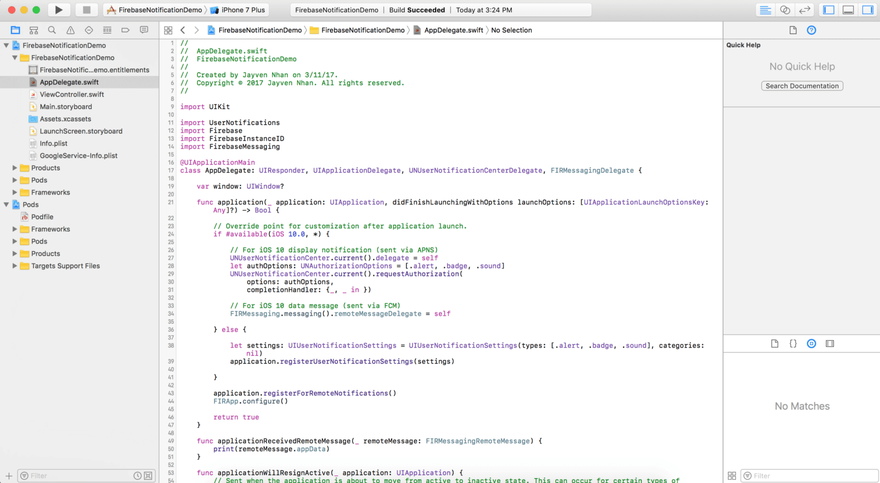The width and height of the screenshot is (880, 483).
Task: Expand Frameworks under FirebaseNotificationDemo project
Action: click(x=15, y=193)
